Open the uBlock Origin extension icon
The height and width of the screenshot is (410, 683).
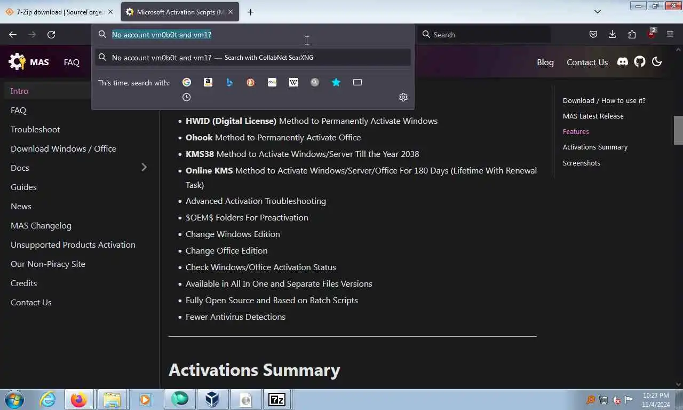click(x=652, y=34)
